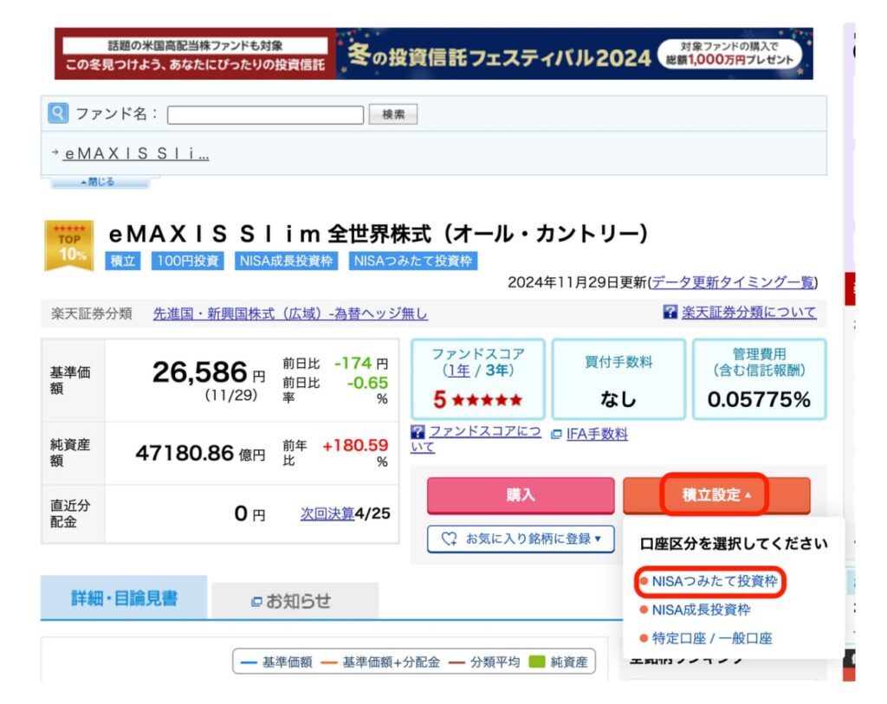
Task: Switch to お知らせ tab
Action: point(295,601)
